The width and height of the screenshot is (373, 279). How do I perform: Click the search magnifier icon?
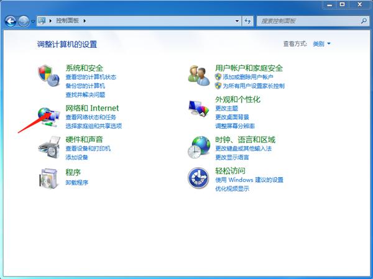click(364, 21)
